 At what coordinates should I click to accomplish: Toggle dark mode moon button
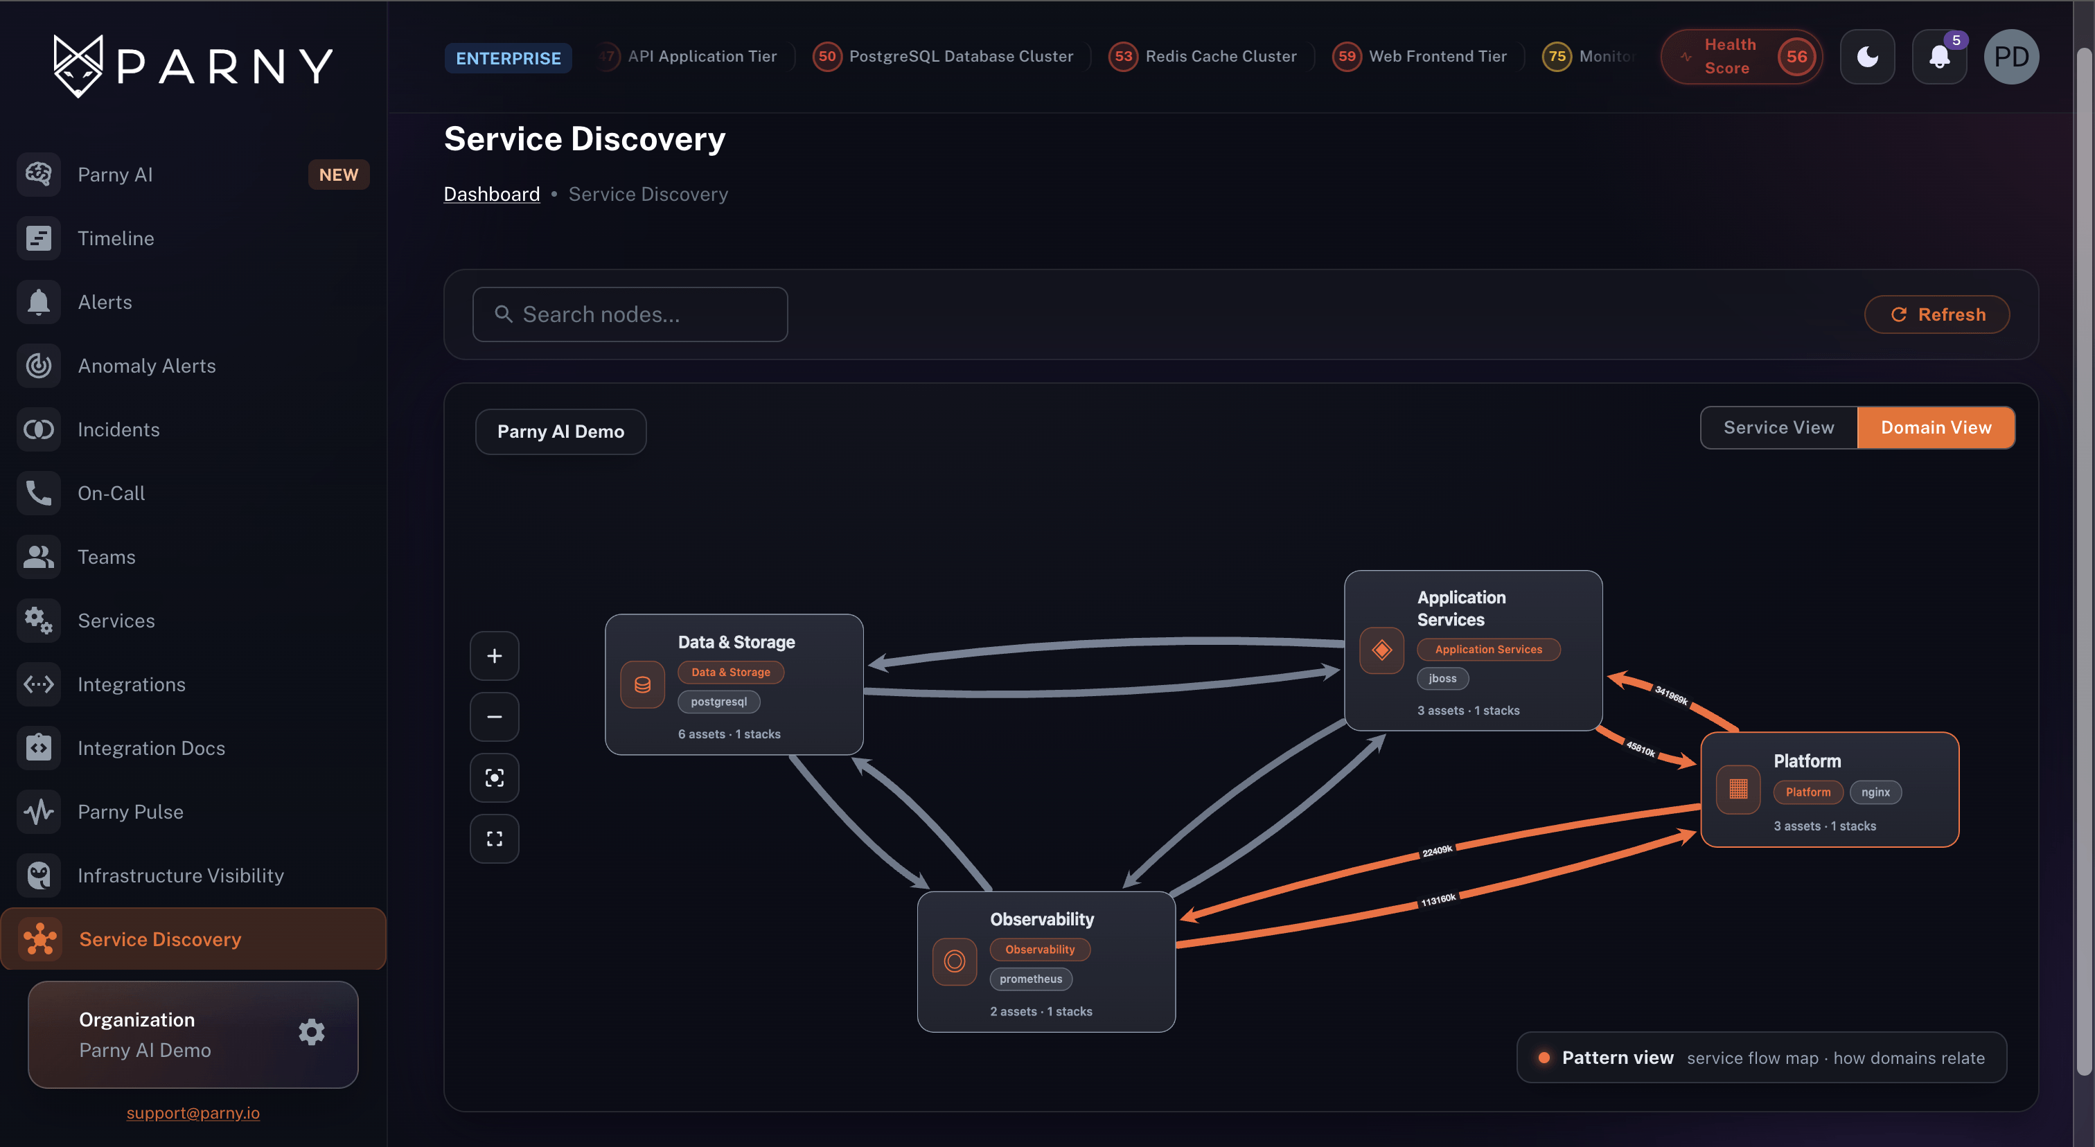(1867, 57)
